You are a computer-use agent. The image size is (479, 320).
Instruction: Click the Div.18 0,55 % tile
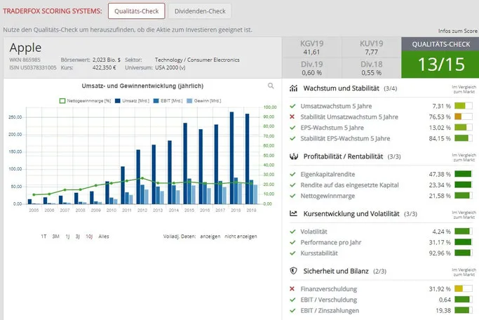pos(372,68)
